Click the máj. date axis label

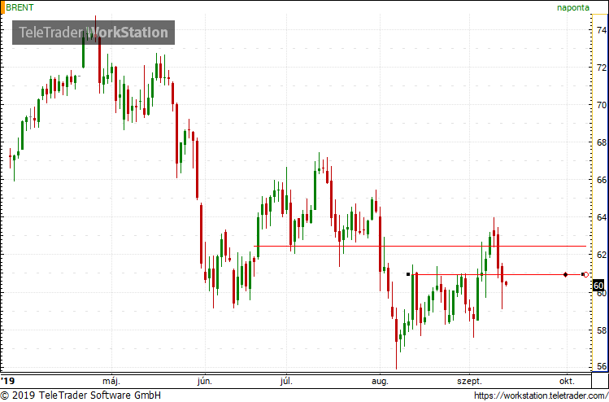113,380
